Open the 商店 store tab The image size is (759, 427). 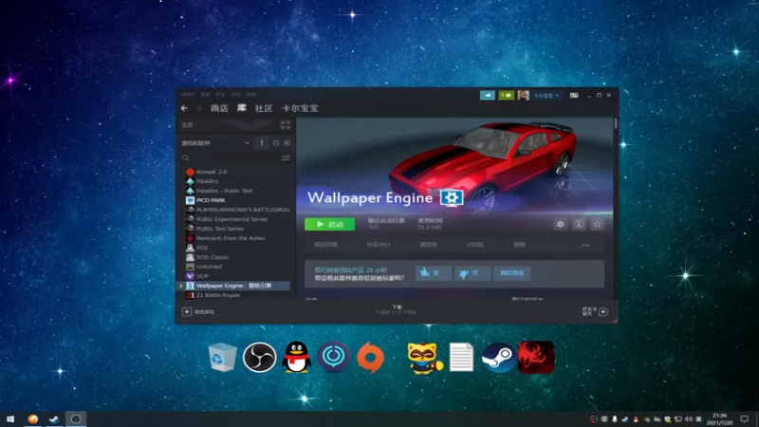click(219, 108)
